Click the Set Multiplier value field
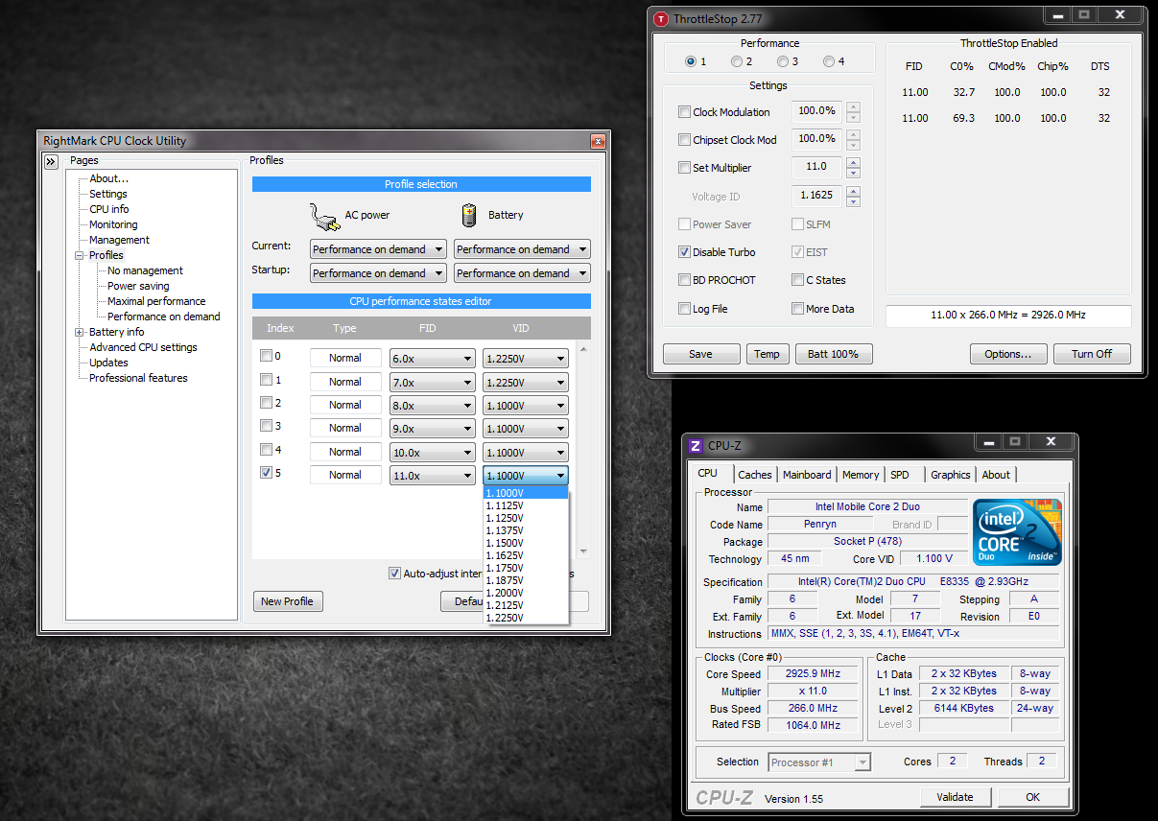Screen dimensions: 1158x821 coord(816,167)
